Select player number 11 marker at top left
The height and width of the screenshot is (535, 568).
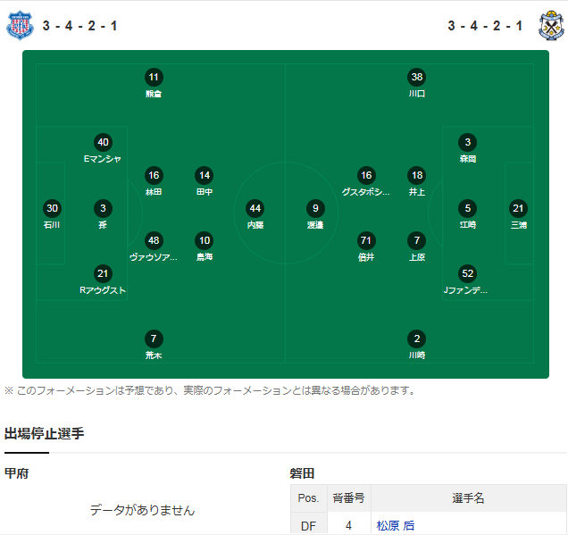(x=154, y=78)
